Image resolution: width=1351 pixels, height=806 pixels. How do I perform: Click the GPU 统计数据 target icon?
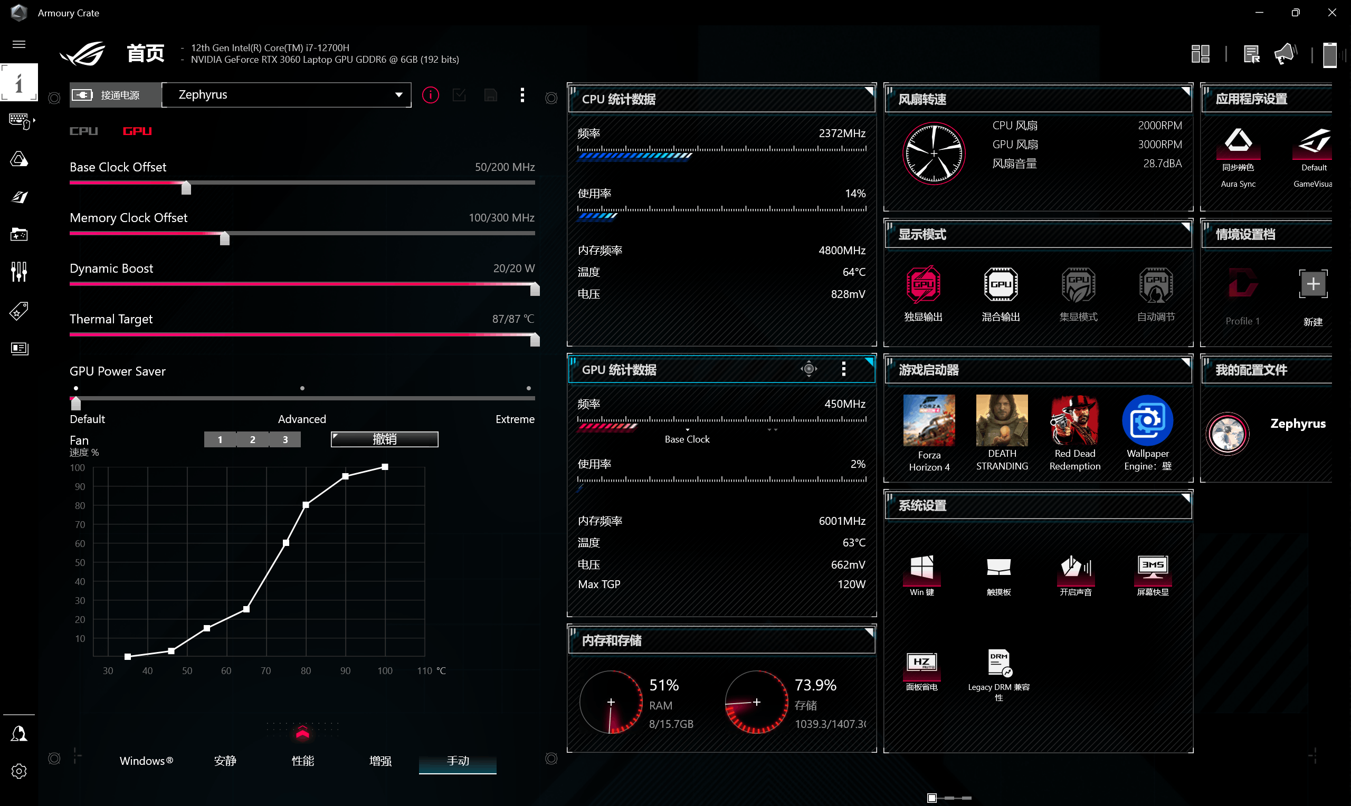[808, 369]
